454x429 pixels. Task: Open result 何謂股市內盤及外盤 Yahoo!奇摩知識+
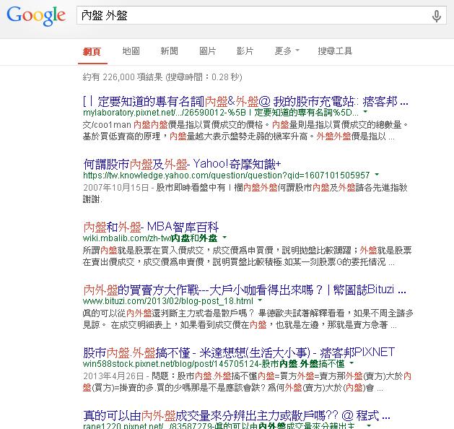click(x=182, y=164)
